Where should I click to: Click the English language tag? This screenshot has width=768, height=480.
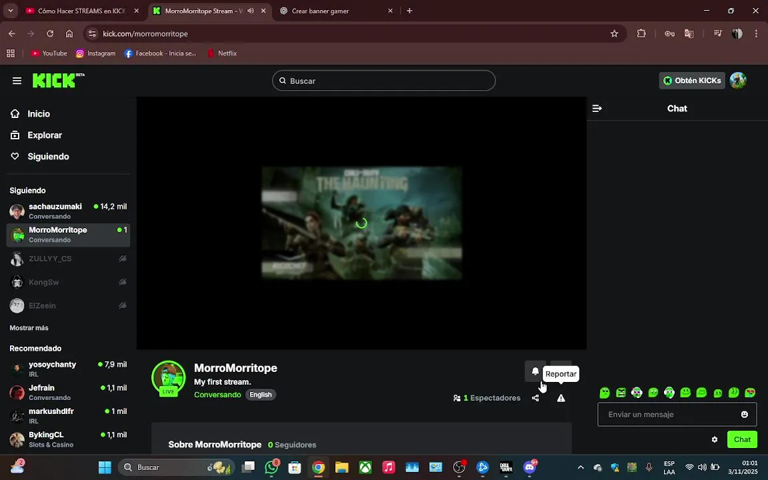click(261, 395)
